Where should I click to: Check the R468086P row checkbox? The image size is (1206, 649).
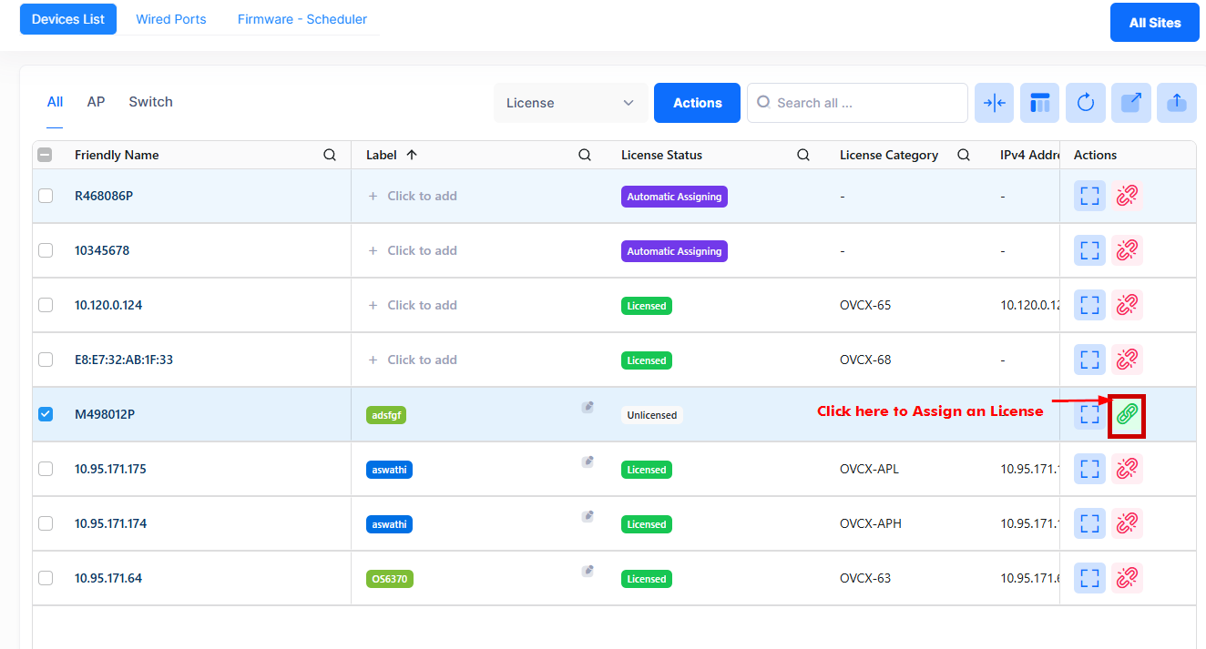click(x=46, y=196)
